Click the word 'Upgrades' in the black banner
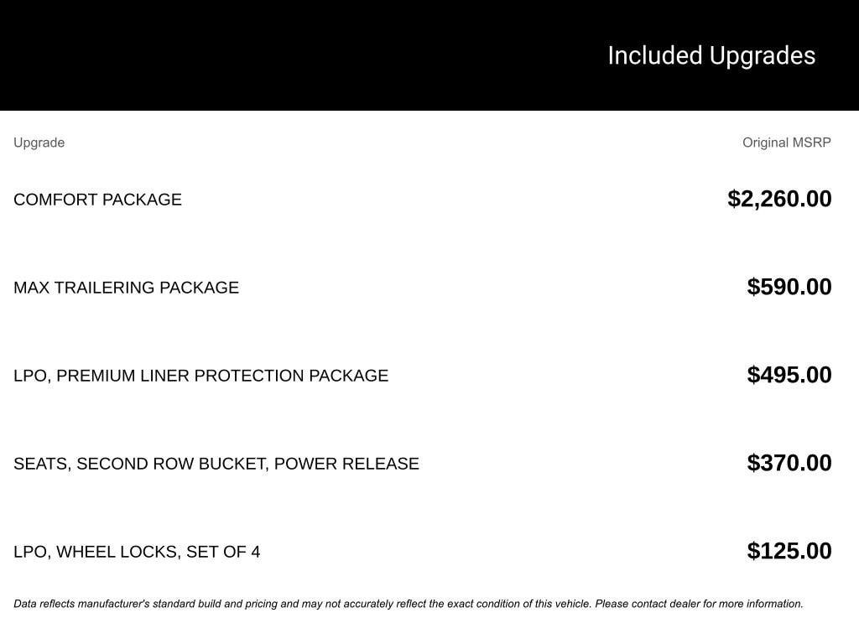Screen dimensions: 859x644 click(x=763, y=55)
